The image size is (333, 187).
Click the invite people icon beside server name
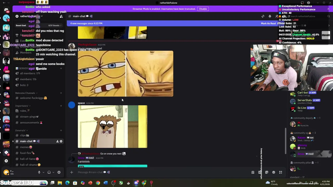[x=61, y=16]
